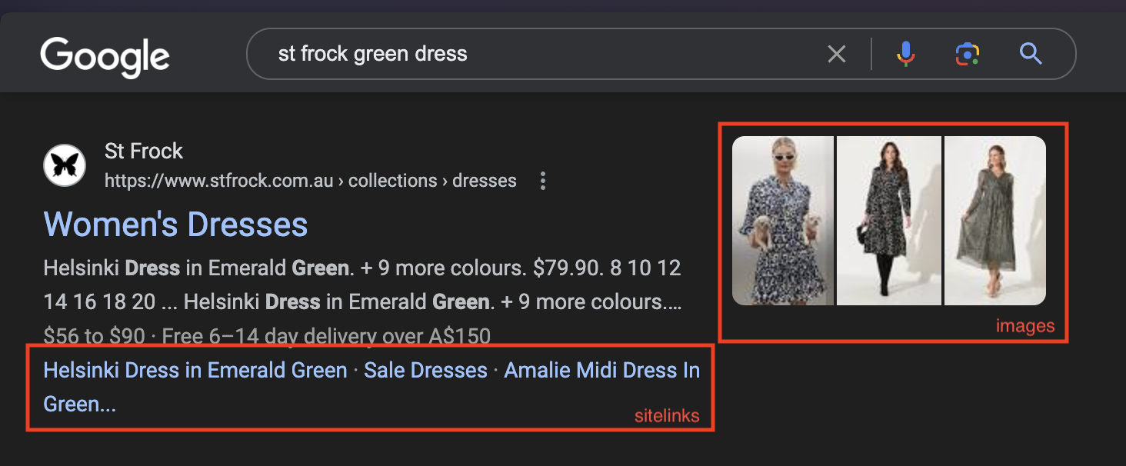
Task: Open the 'Women's Dresses' result title
Action: click(x=176, y=225)
